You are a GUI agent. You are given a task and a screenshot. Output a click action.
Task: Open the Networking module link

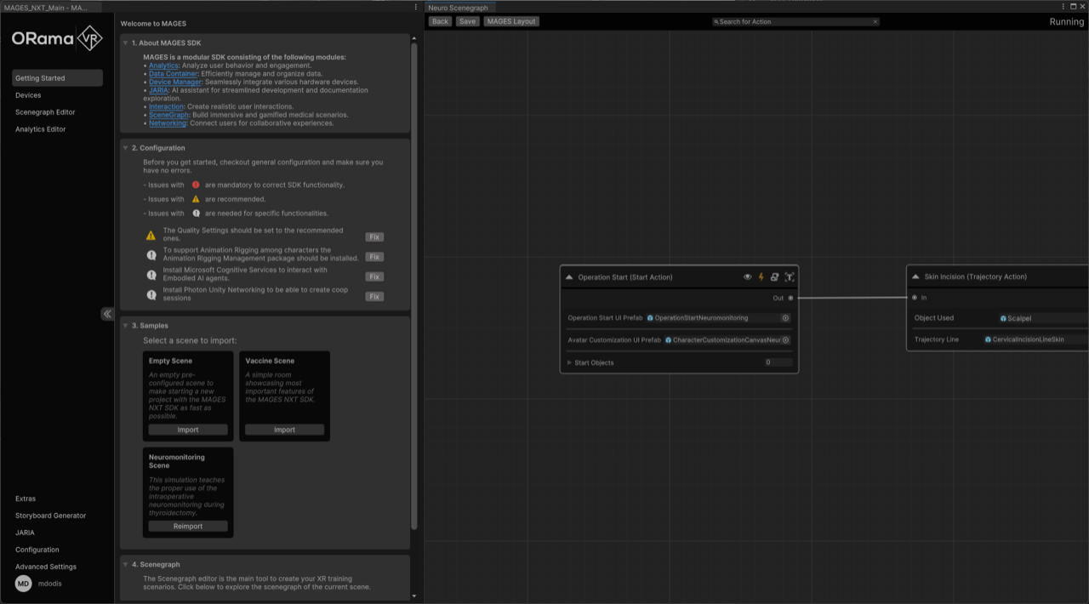click(167, 123)
